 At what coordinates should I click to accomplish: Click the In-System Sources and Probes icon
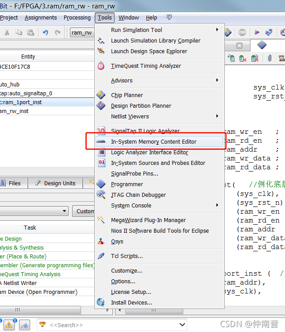[101, 163]
